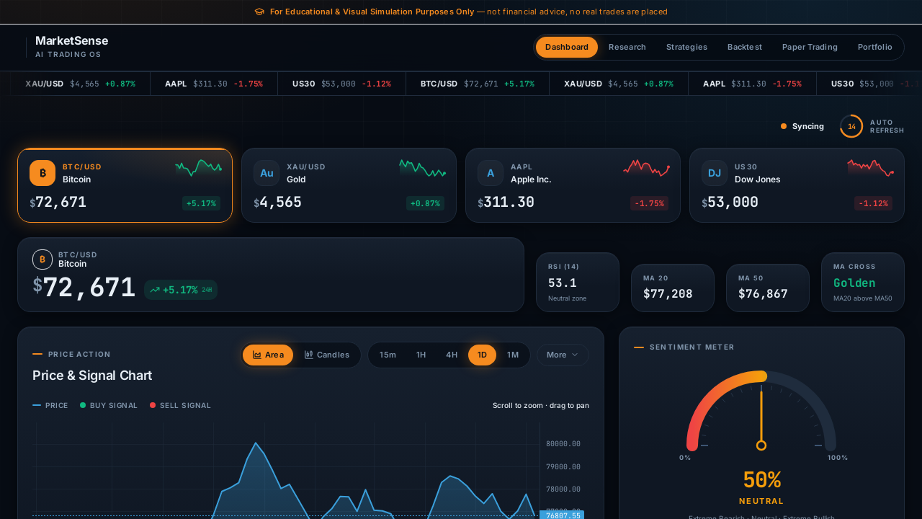This screenshot has width=922, height=519.
Task: Click the MarketSense logo title
Action: 71,41
